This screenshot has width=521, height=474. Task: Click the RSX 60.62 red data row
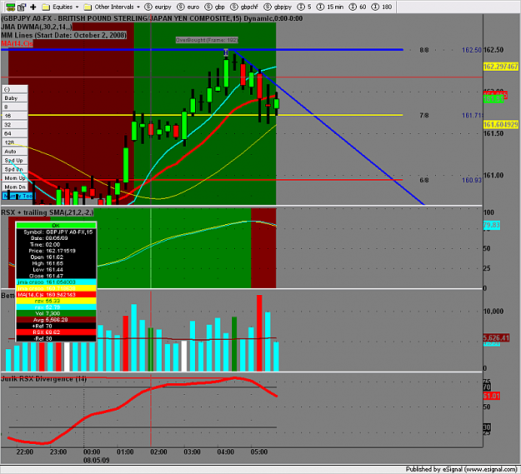[56, 332]
